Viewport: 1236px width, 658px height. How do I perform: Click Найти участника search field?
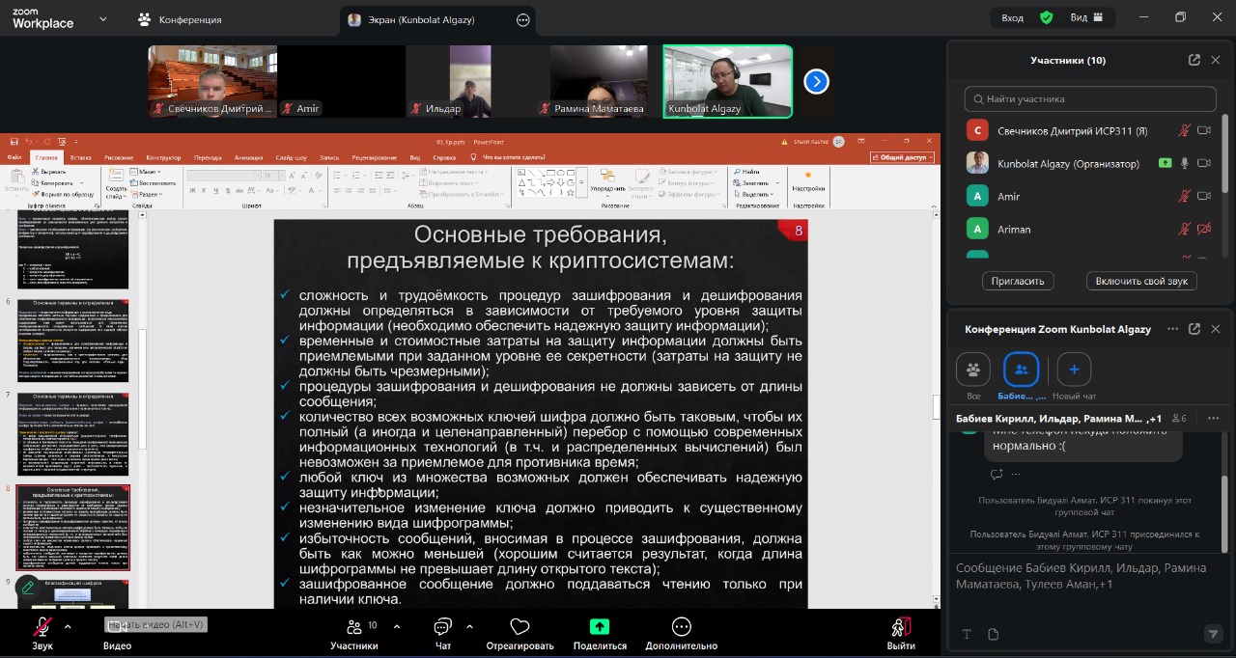1091,98
